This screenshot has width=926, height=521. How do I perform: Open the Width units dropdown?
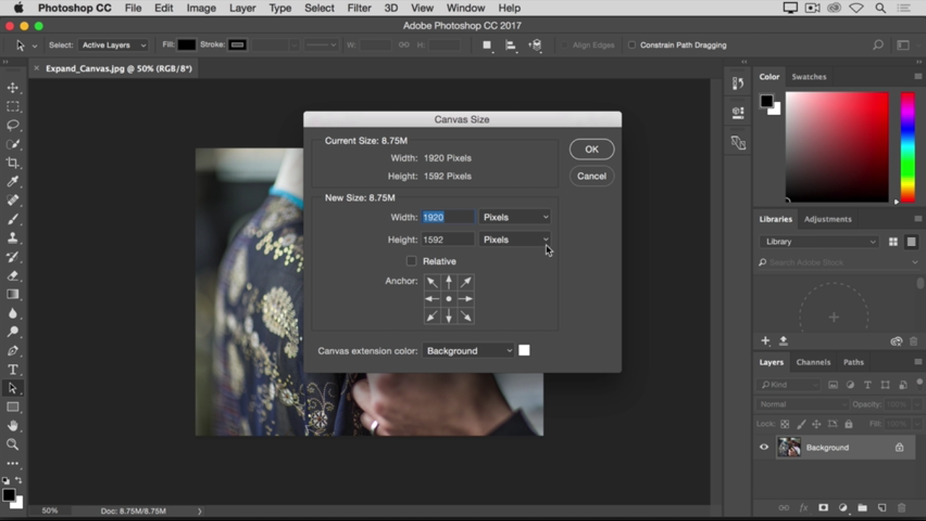tap(515, 217)
